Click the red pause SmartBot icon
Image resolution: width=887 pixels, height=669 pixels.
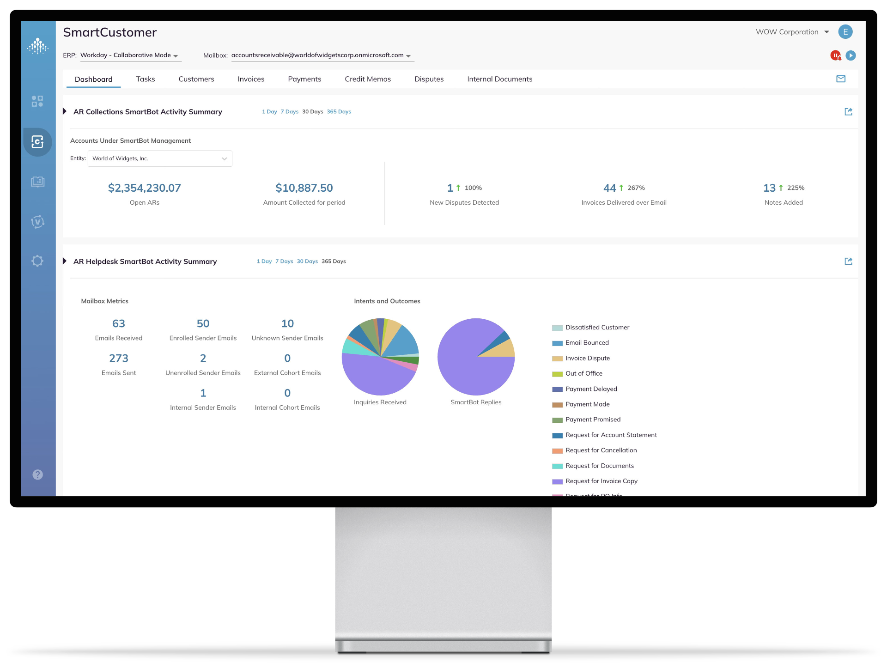click(x=835, y=55)
